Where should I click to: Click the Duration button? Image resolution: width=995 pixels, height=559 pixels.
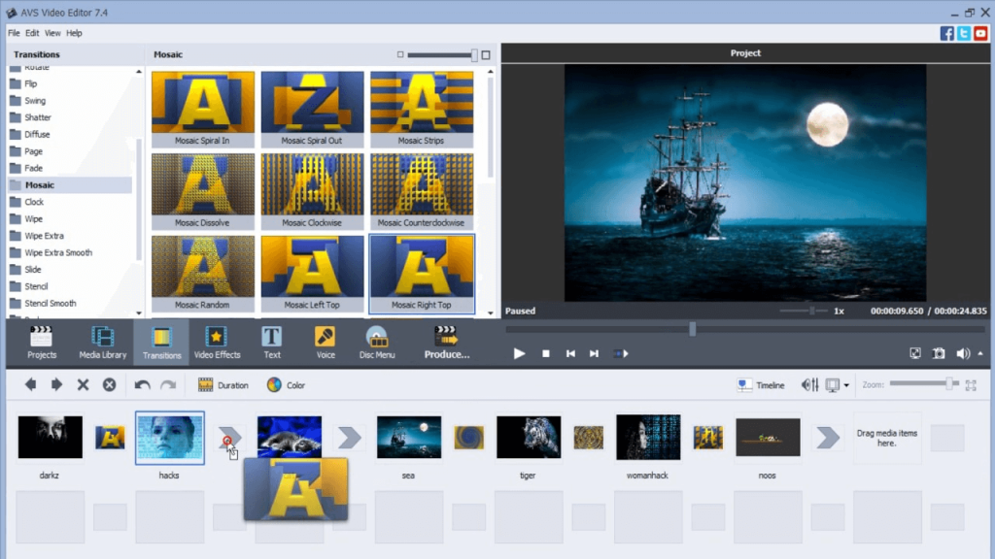tap(223, 384)
